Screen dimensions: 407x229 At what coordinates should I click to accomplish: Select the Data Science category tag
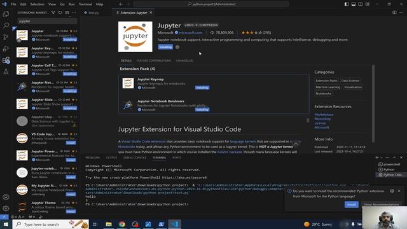[350, 81]
